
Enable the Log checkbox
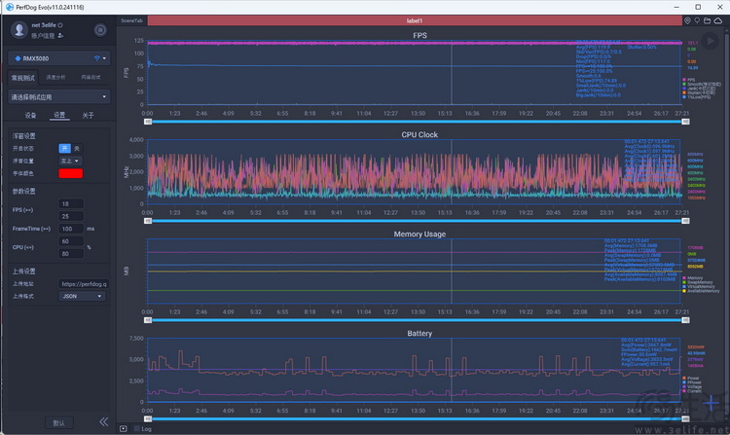(137, 429)
